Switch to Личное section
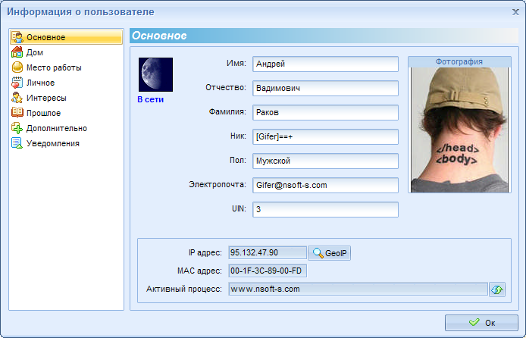The height and width of the screenshot is (338, 526). pos(67,83)
